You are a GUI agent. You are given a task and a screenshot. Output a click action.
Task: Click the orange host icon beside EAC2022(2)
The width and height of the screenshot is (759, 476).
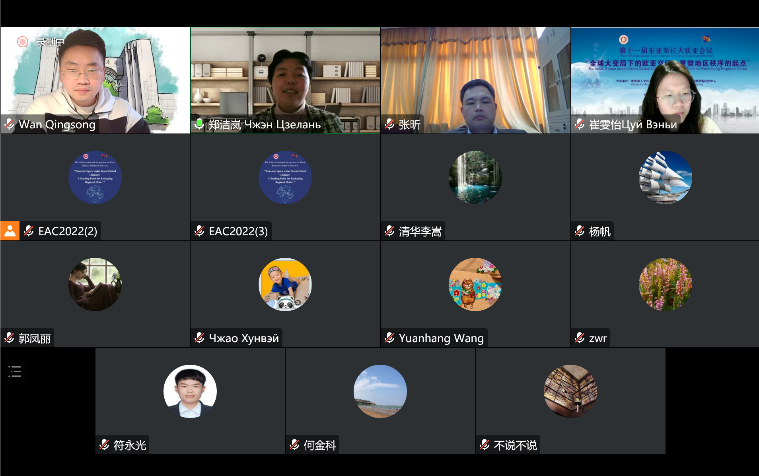[10, 231]
